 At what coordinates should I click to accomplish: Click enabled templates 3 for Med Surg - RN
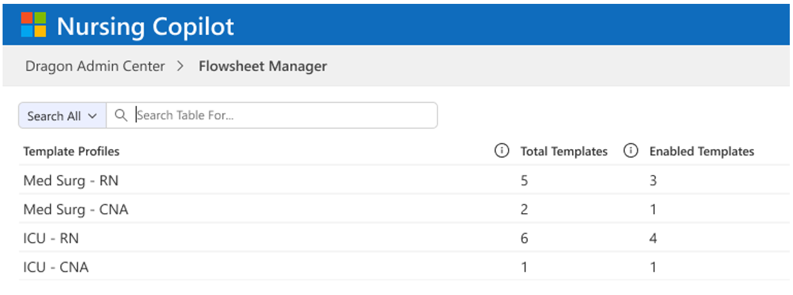(653, 181)
